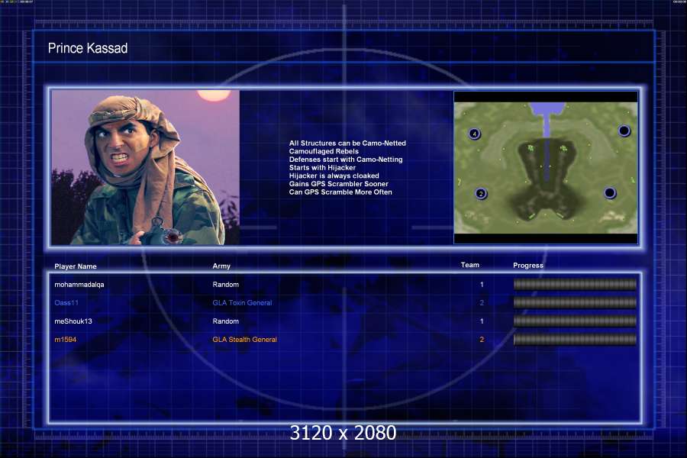
Task: Click meShouk13's loading progress bar
Action: [x=575, y=321]
